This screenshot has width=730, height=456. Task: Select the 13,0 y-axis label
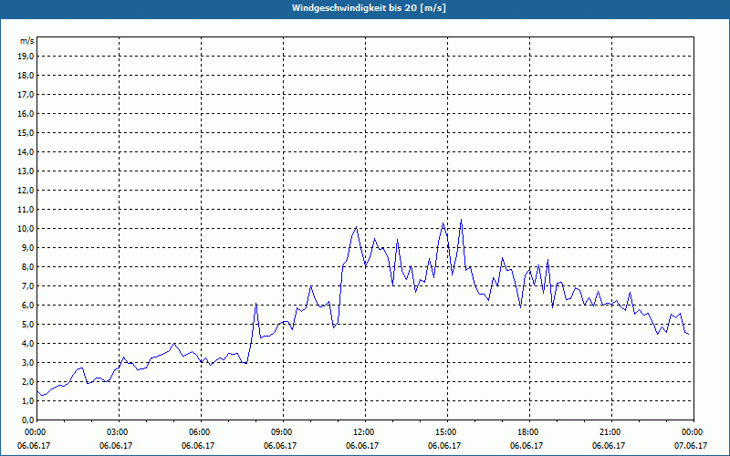click(x=26, y=171)
